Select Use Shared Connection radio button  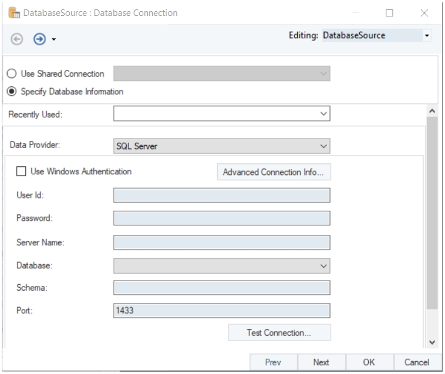pos(12,74)
